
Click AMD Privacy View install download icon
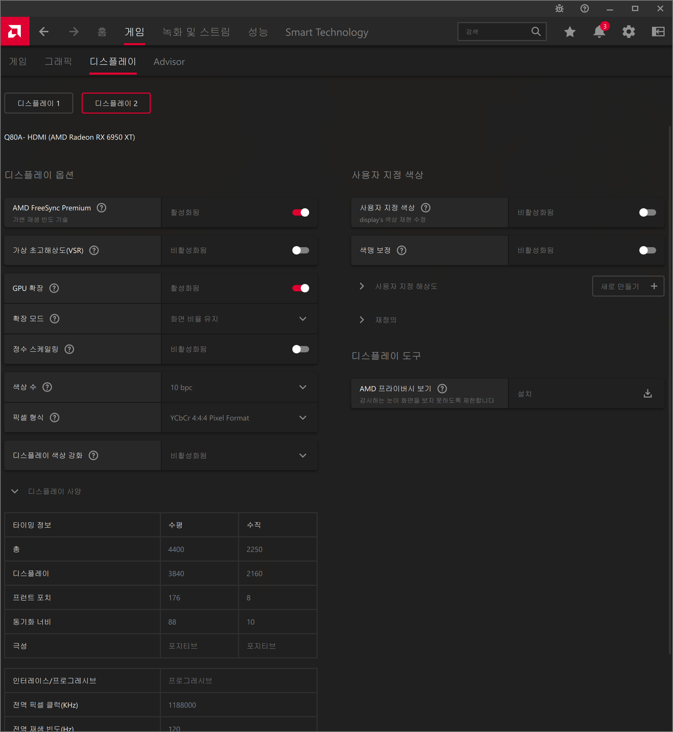coord(647,393)
